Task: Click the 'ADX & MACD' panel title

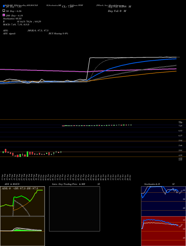Action: coord(11,184)
